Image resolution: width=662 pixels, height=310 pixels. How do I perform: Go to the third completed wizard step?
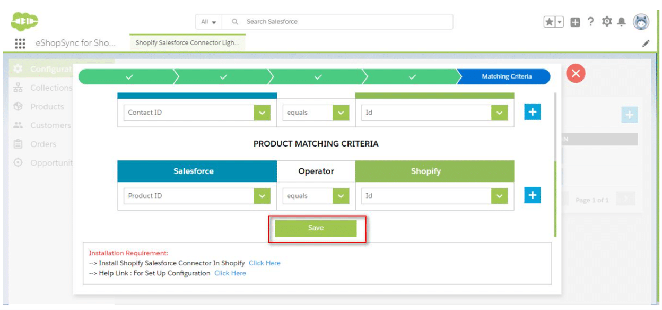[317, 77]
